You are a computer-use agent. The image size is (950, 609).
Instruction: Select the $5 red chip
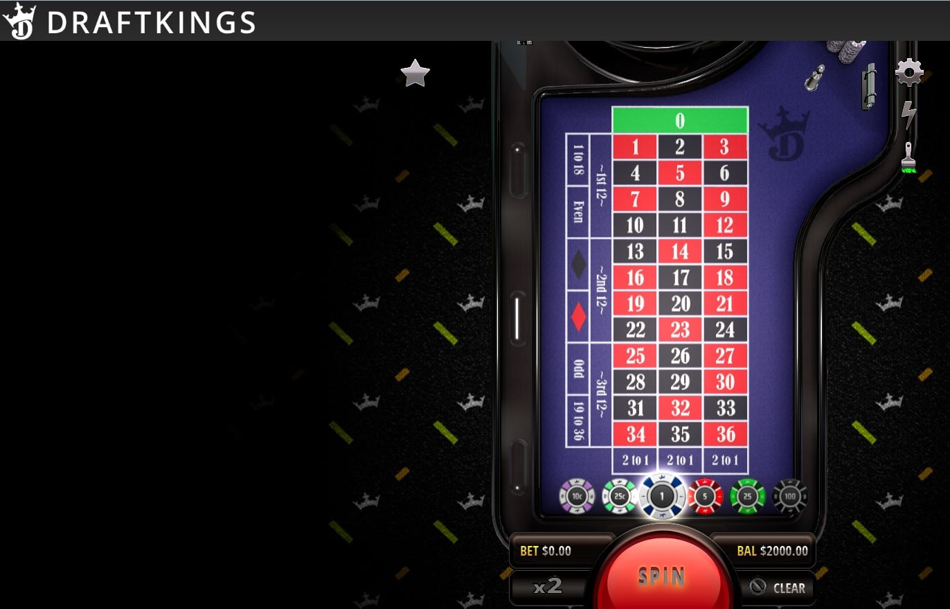pos(705,496)
